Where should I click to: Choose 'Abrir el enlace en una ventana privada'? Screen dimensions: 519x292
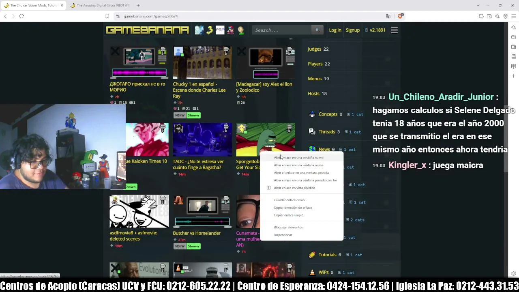pyautogui.click(x=301, y=173)
